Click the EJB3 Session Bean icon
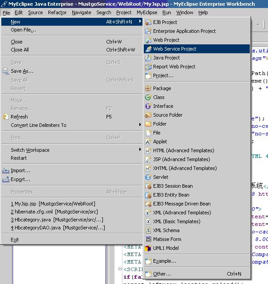The width and height of the screenshot is (268, 284). (x=148, y=186)
